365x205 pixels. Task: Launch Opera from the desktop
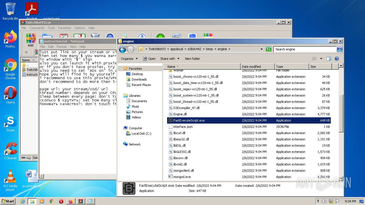tap(10, 95)
